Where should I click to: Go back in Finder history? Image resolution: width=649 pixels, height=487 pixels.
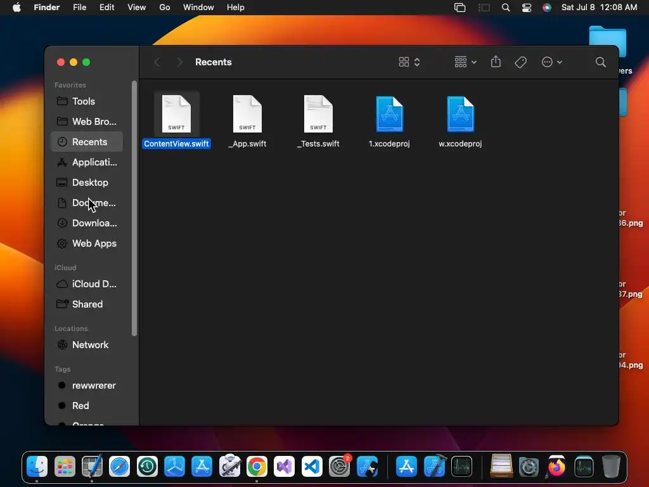(157, 62)
